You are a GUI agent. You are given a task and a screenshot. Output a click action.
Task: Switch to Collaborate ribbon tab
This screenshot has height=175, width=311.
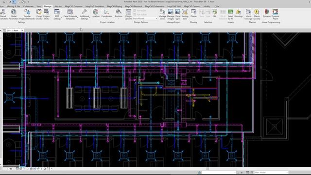[x=28, y=6]
